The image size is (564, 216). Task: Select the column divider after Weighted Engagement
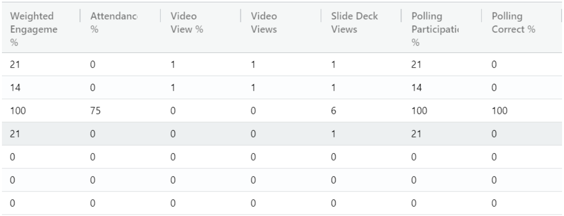point(80,16)
